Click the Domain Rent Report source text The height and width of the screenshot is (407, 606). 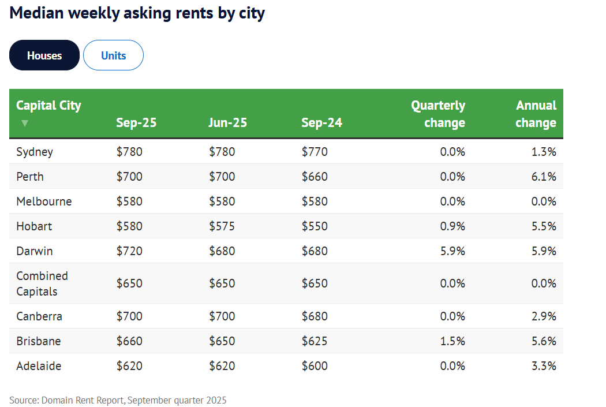tap(118, 400)
